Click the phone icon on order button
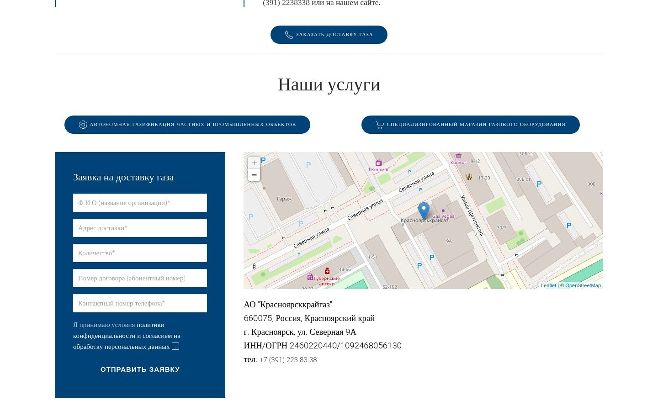 pyautogui.click(x=289, y=35)
